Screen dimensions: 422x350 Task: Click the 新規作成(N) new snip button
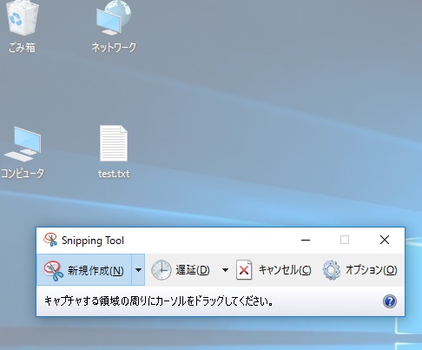click(84, 270)
